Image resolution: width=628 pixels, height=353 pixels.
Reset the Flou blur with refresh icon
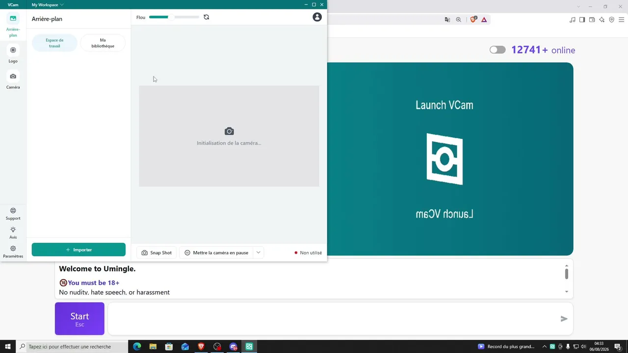click(x=207, y=17)
